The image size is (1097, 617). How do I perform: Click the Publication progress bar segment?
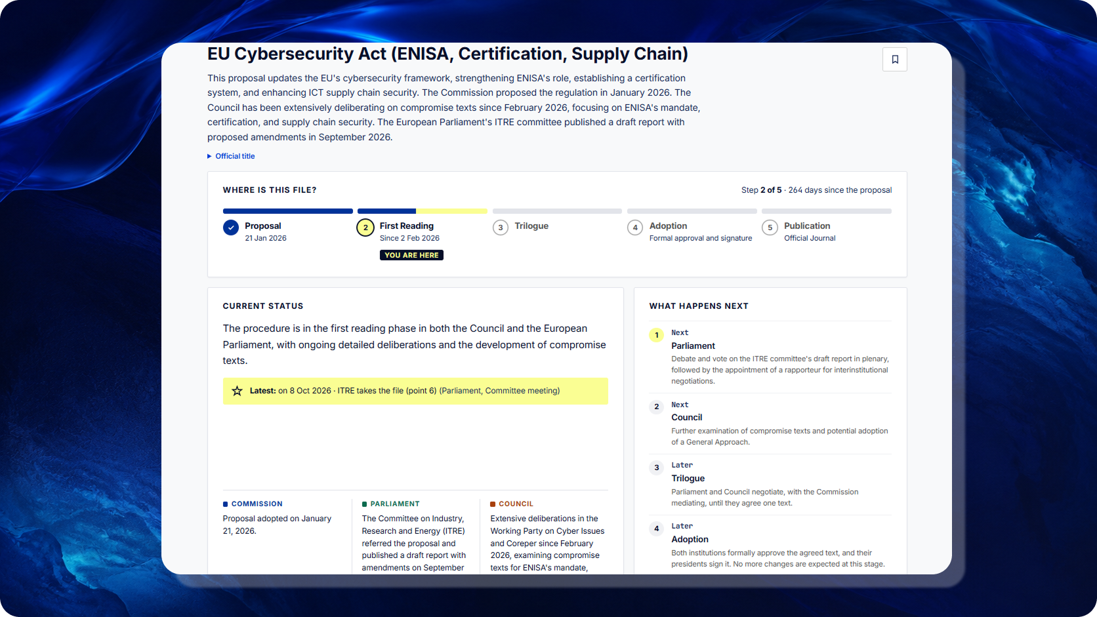click(x=827, y=211)
